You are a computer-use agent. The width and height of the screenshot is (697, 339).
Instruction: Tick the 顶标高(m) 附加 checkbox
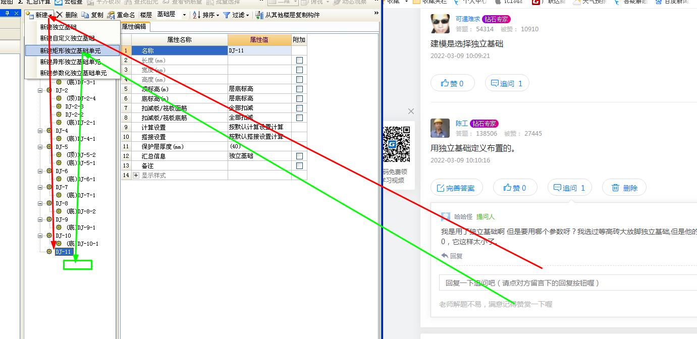click(299, 89)
